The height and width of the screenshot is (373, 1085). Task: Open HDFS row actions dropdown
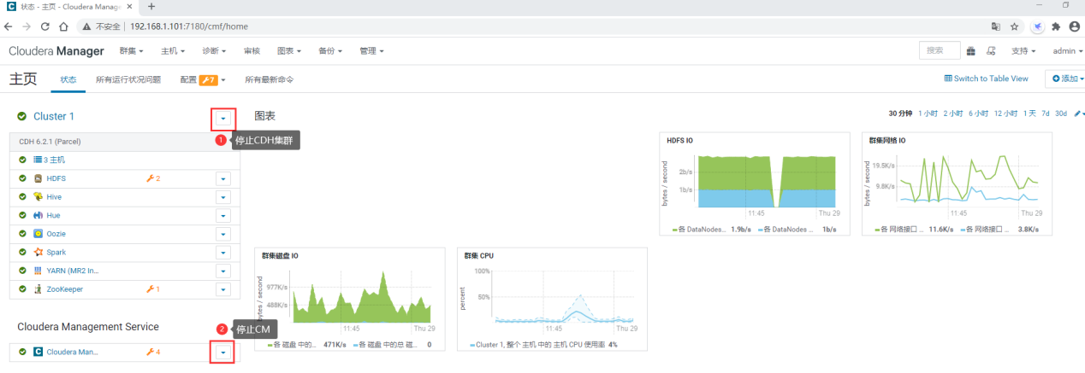[x=223, y=178]
